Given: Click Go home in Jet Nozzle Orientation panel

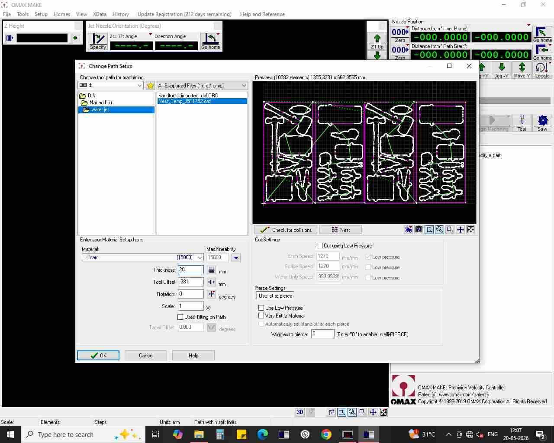Looking at the screenshot, I should tap(211, 42).
